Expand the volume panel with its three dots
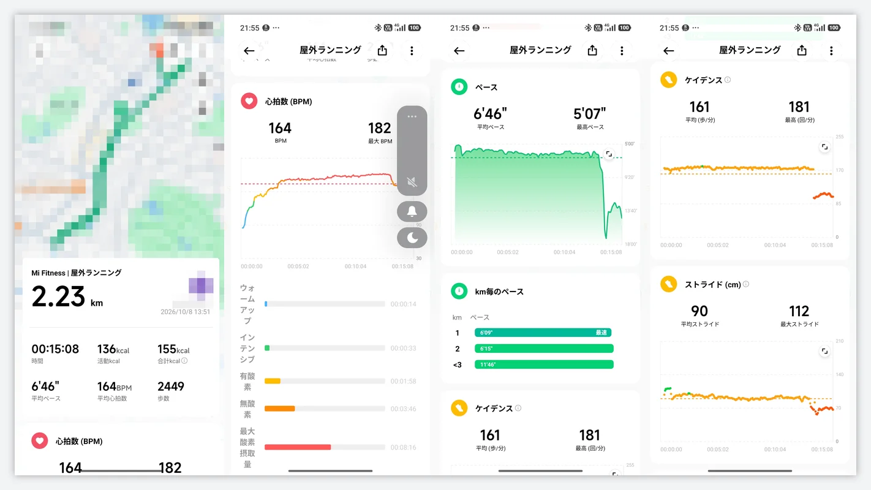This screenshot has height=490, width=871. click(x=412, y=116)
